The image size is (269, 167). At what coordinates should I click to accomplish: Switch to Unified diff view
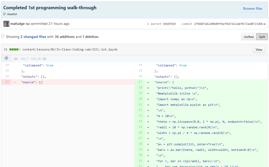coord(249,37)
